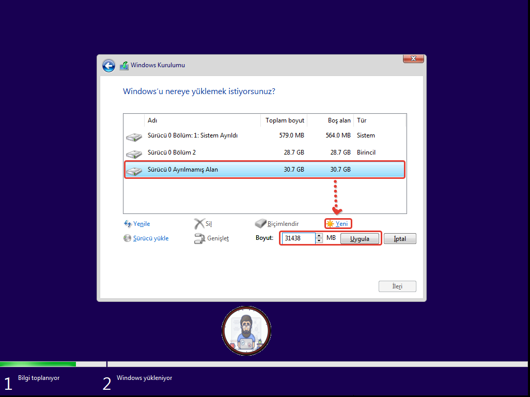Click the Bilgi toplanıyor step label
Screen dimensions: 530x397
[x=39, y=378]
